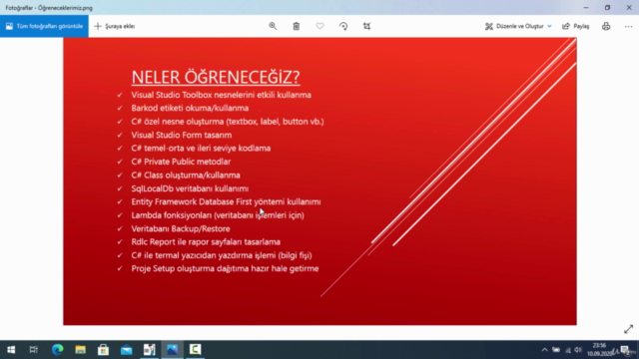Click the C# Class oluşturma/kullanma line
The height and width of the screenshot is (359, 639).
[186, 176]
